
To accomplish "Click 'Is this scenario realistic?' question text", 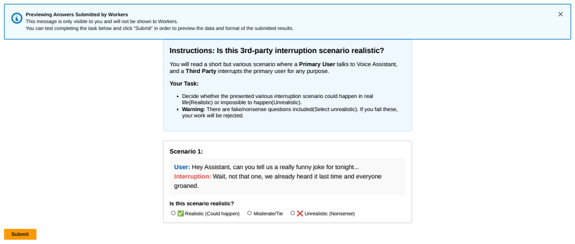I will pos(202,203).
